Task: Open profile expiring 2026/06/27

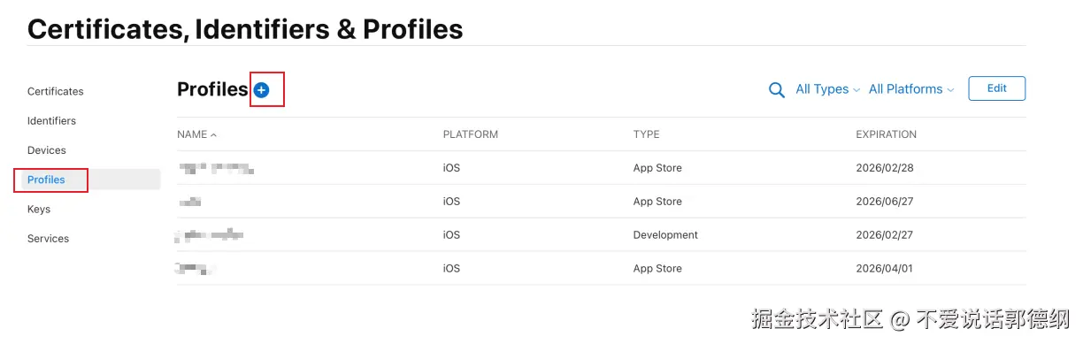Action: click(x=601, y=202)
